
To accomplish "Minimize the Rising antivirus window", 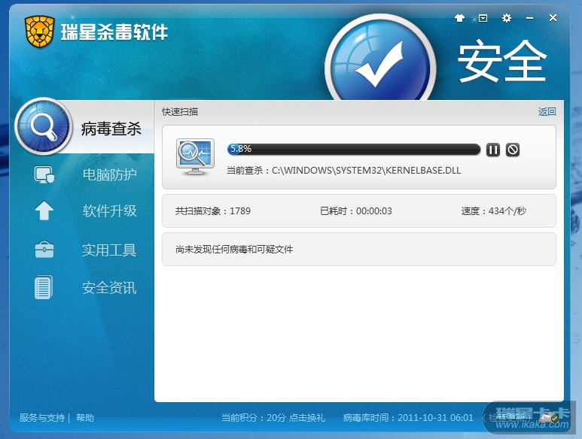I will [x=529, y=18].
